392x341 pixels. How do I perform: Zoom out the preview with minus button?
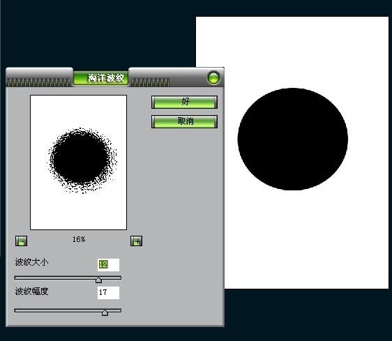pyautogui.click(x=21, y=241)
